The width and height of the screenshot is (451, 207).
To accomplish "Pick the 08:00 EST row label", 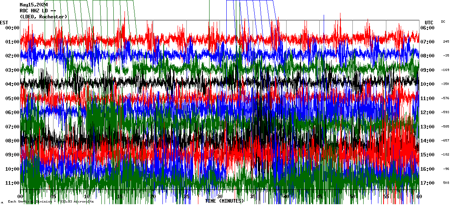I will 12,141.
